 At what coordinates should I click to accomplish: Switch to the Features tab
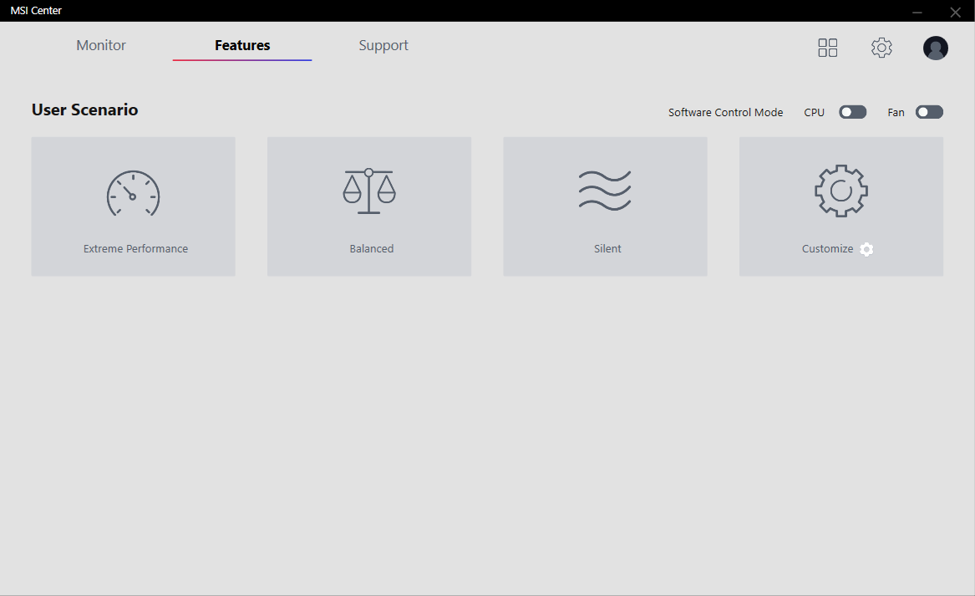pyautogui.click(x=242, y=45)
